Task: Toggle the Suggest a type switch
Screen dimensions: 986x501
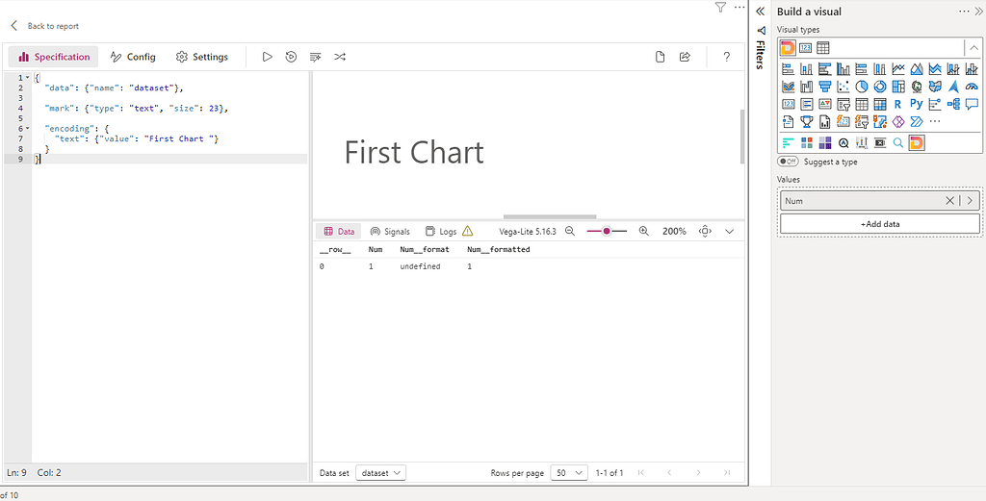Action: pos(789,162)
